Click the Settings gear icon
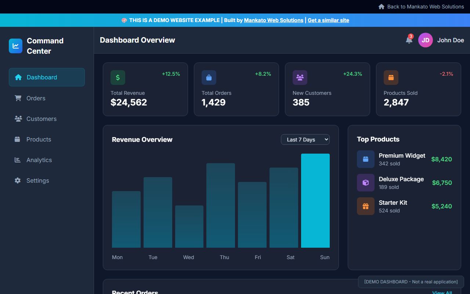 17,180
